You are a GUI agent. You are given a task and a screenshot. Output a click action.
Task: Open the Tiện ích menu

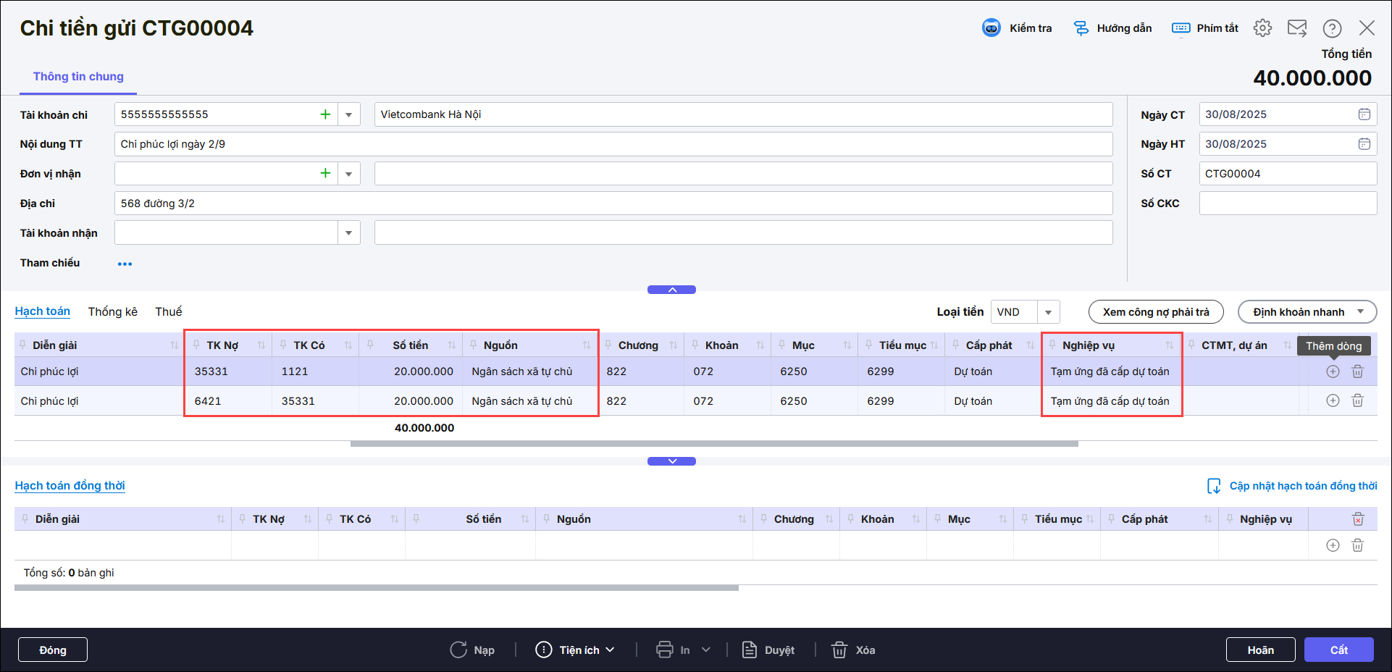(576, 650)
